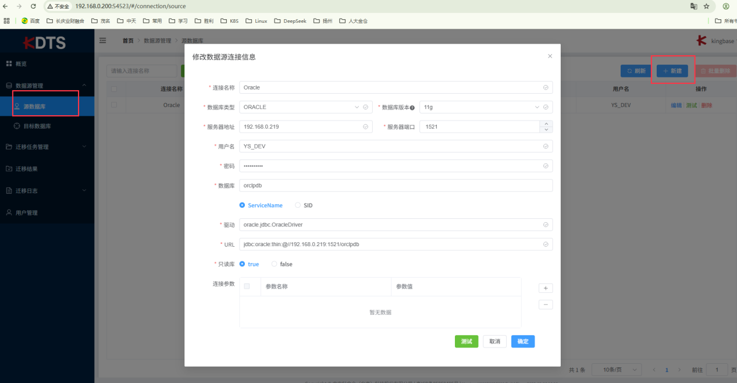Select page 1 in pagination

click(667, 370)
